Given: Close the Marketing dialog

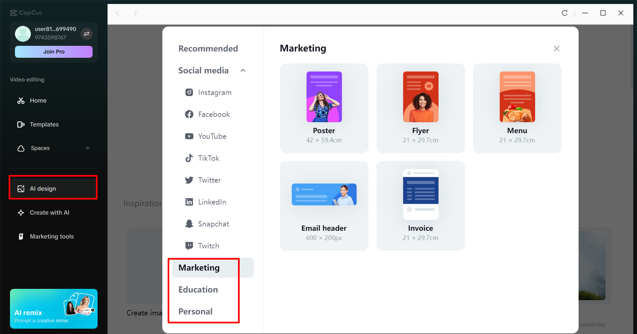Looking at the screenshot, I should click(557, 48).
